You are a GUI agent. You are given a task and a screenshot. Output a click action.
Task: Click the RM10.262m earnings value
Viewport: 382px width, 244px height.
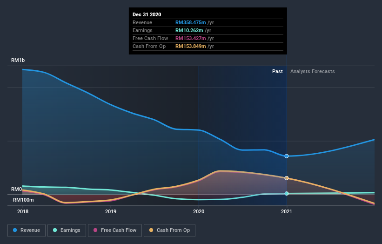click(x=189, y=30)
